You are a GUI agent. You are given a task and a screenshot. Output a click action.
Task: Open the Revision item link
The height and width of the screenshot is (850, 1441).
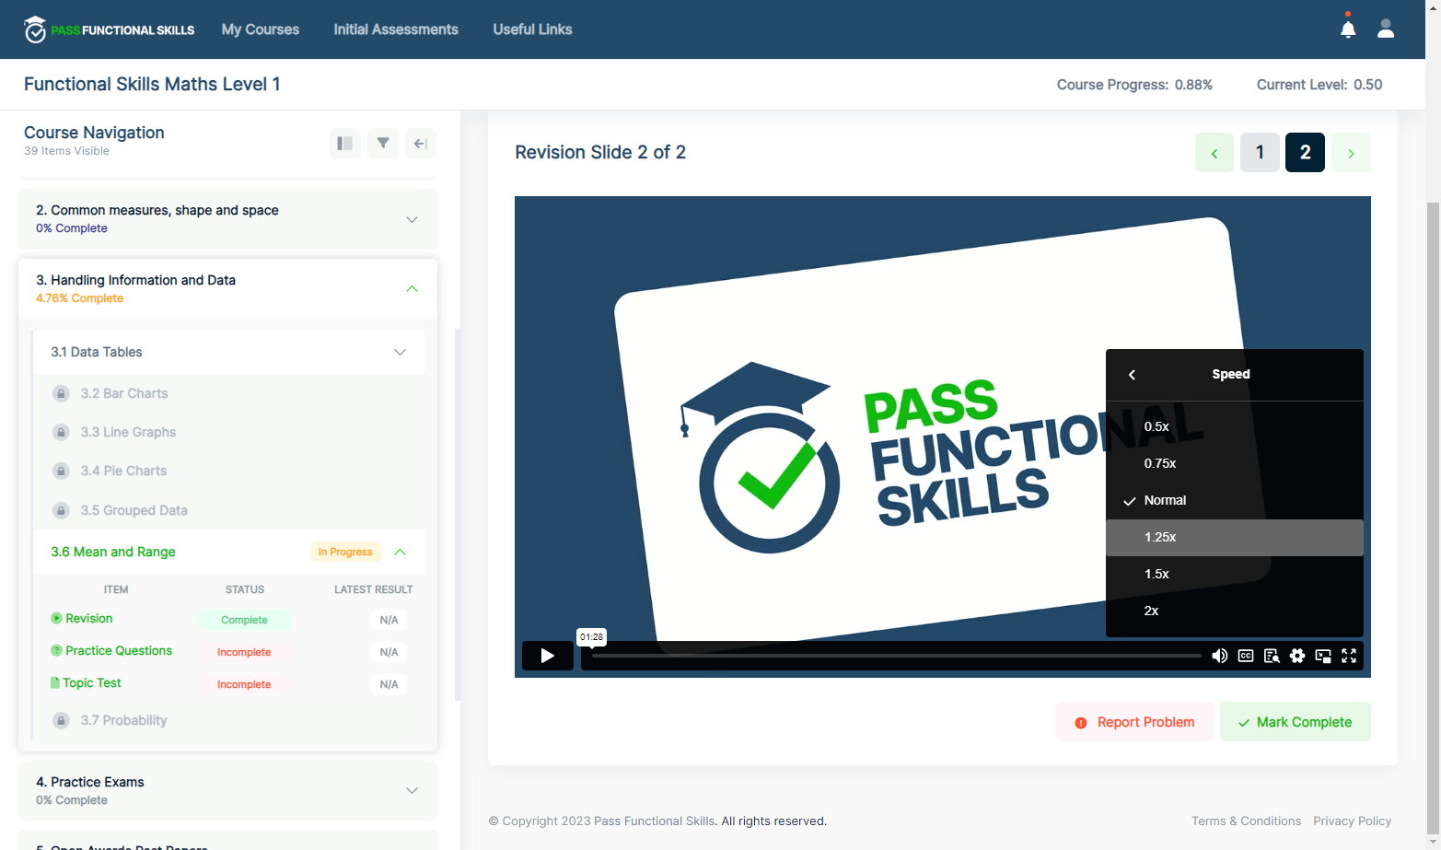click(89, 619)
